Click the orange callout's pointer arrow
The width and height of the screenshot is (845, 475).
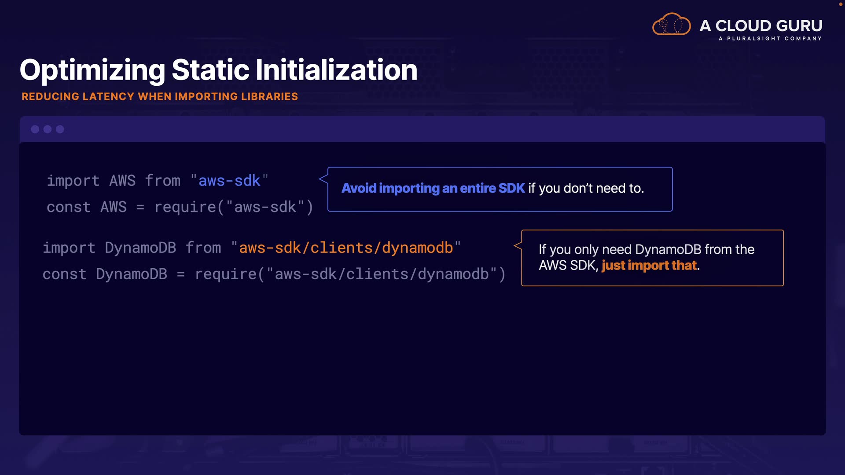518,245
